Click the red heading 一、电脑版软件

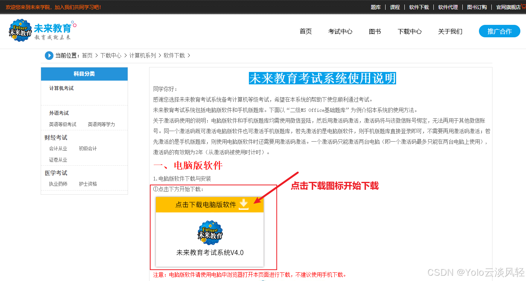[188, 165]
